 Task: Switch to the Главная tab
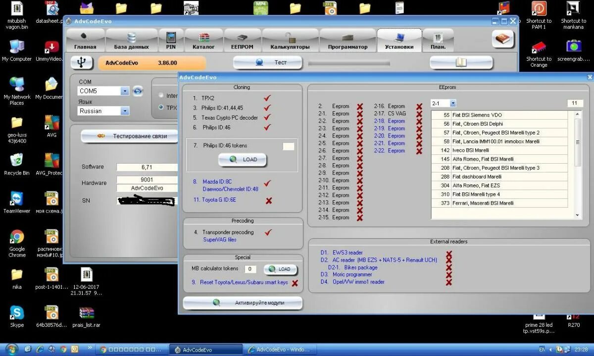(x=85, y=40)
